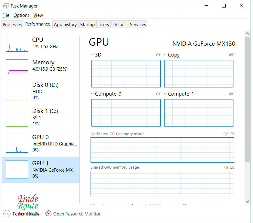Click the Open Resource Monitor link
The width and height of the screenshot is (253, 223).
click(77, 214)
